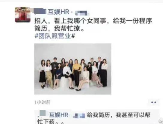Click person in yellow top in photo

pos(77,73)
